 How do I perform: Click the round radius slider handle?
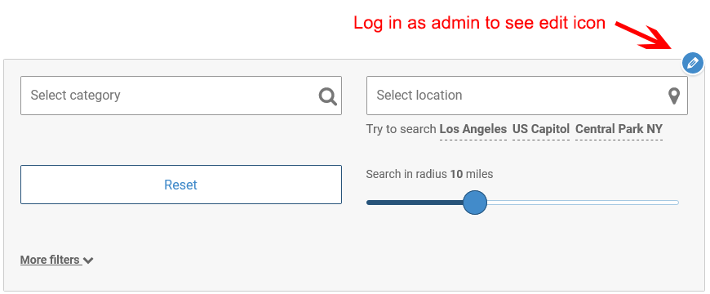click(x=475, y=203)
